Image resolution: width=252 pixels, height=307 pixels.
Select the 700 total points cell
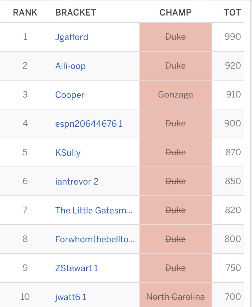(233, 297)
